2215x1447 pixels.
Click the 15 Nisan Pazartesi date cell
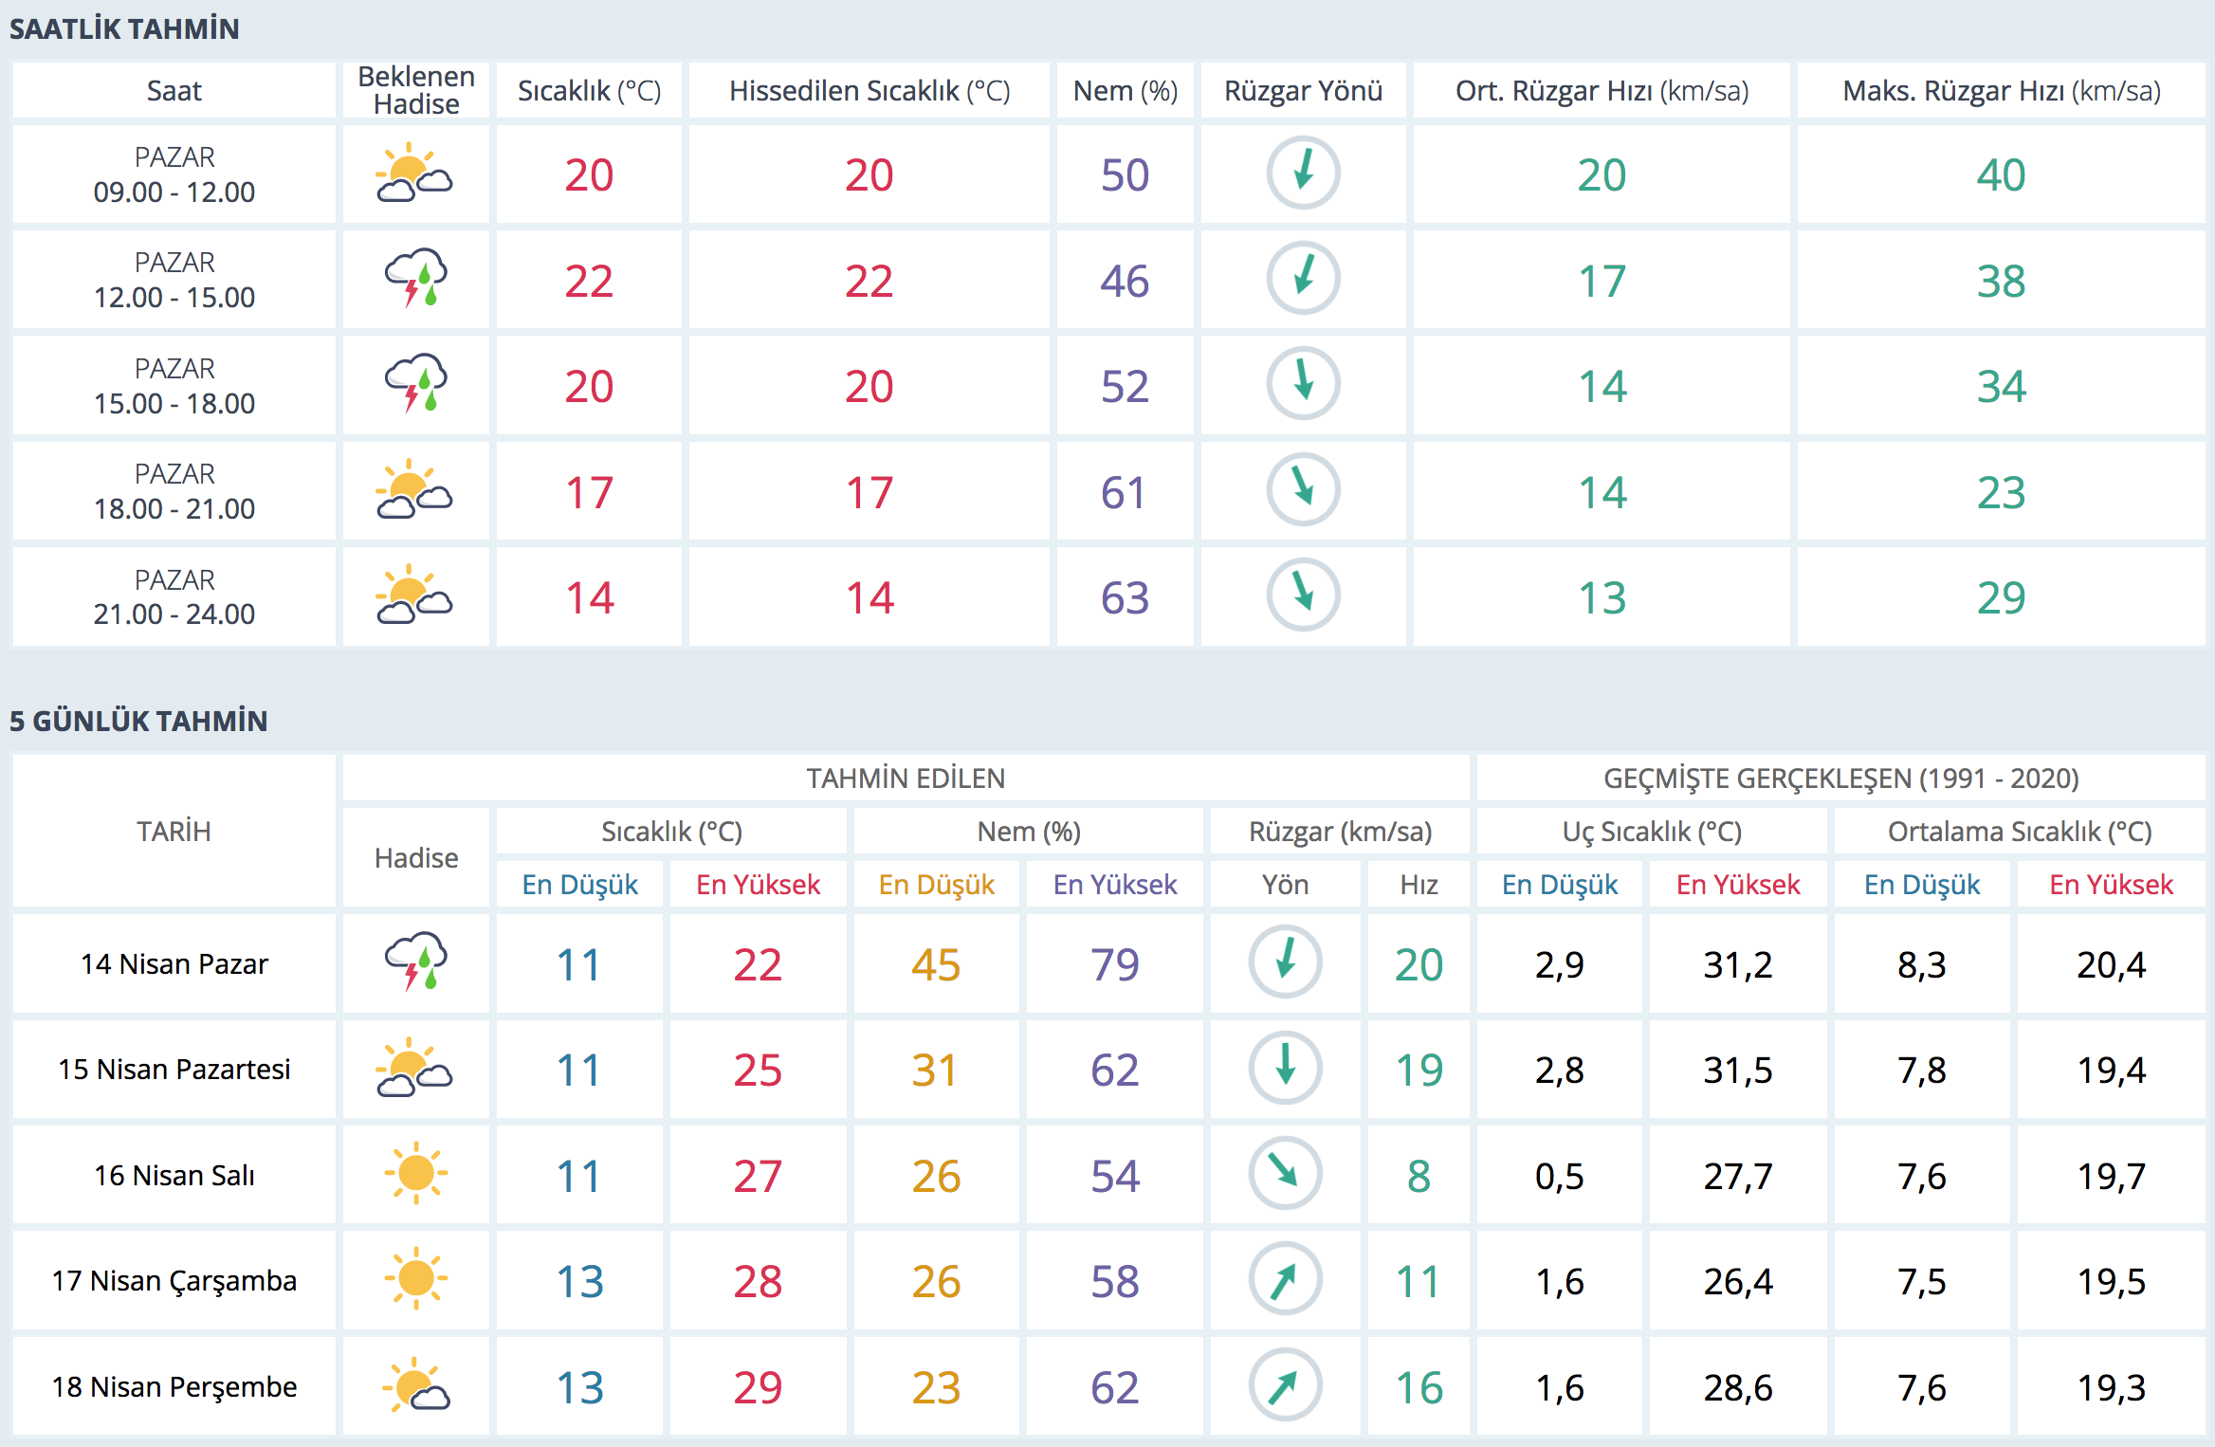pyautogui.click(x=174, y=1069)
